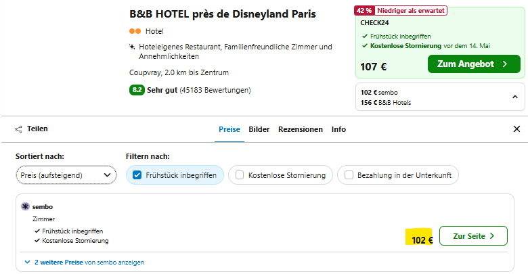
Task: Open the Preis (aufsteigend) sort dropdown
Action: (x=66, y=175)
